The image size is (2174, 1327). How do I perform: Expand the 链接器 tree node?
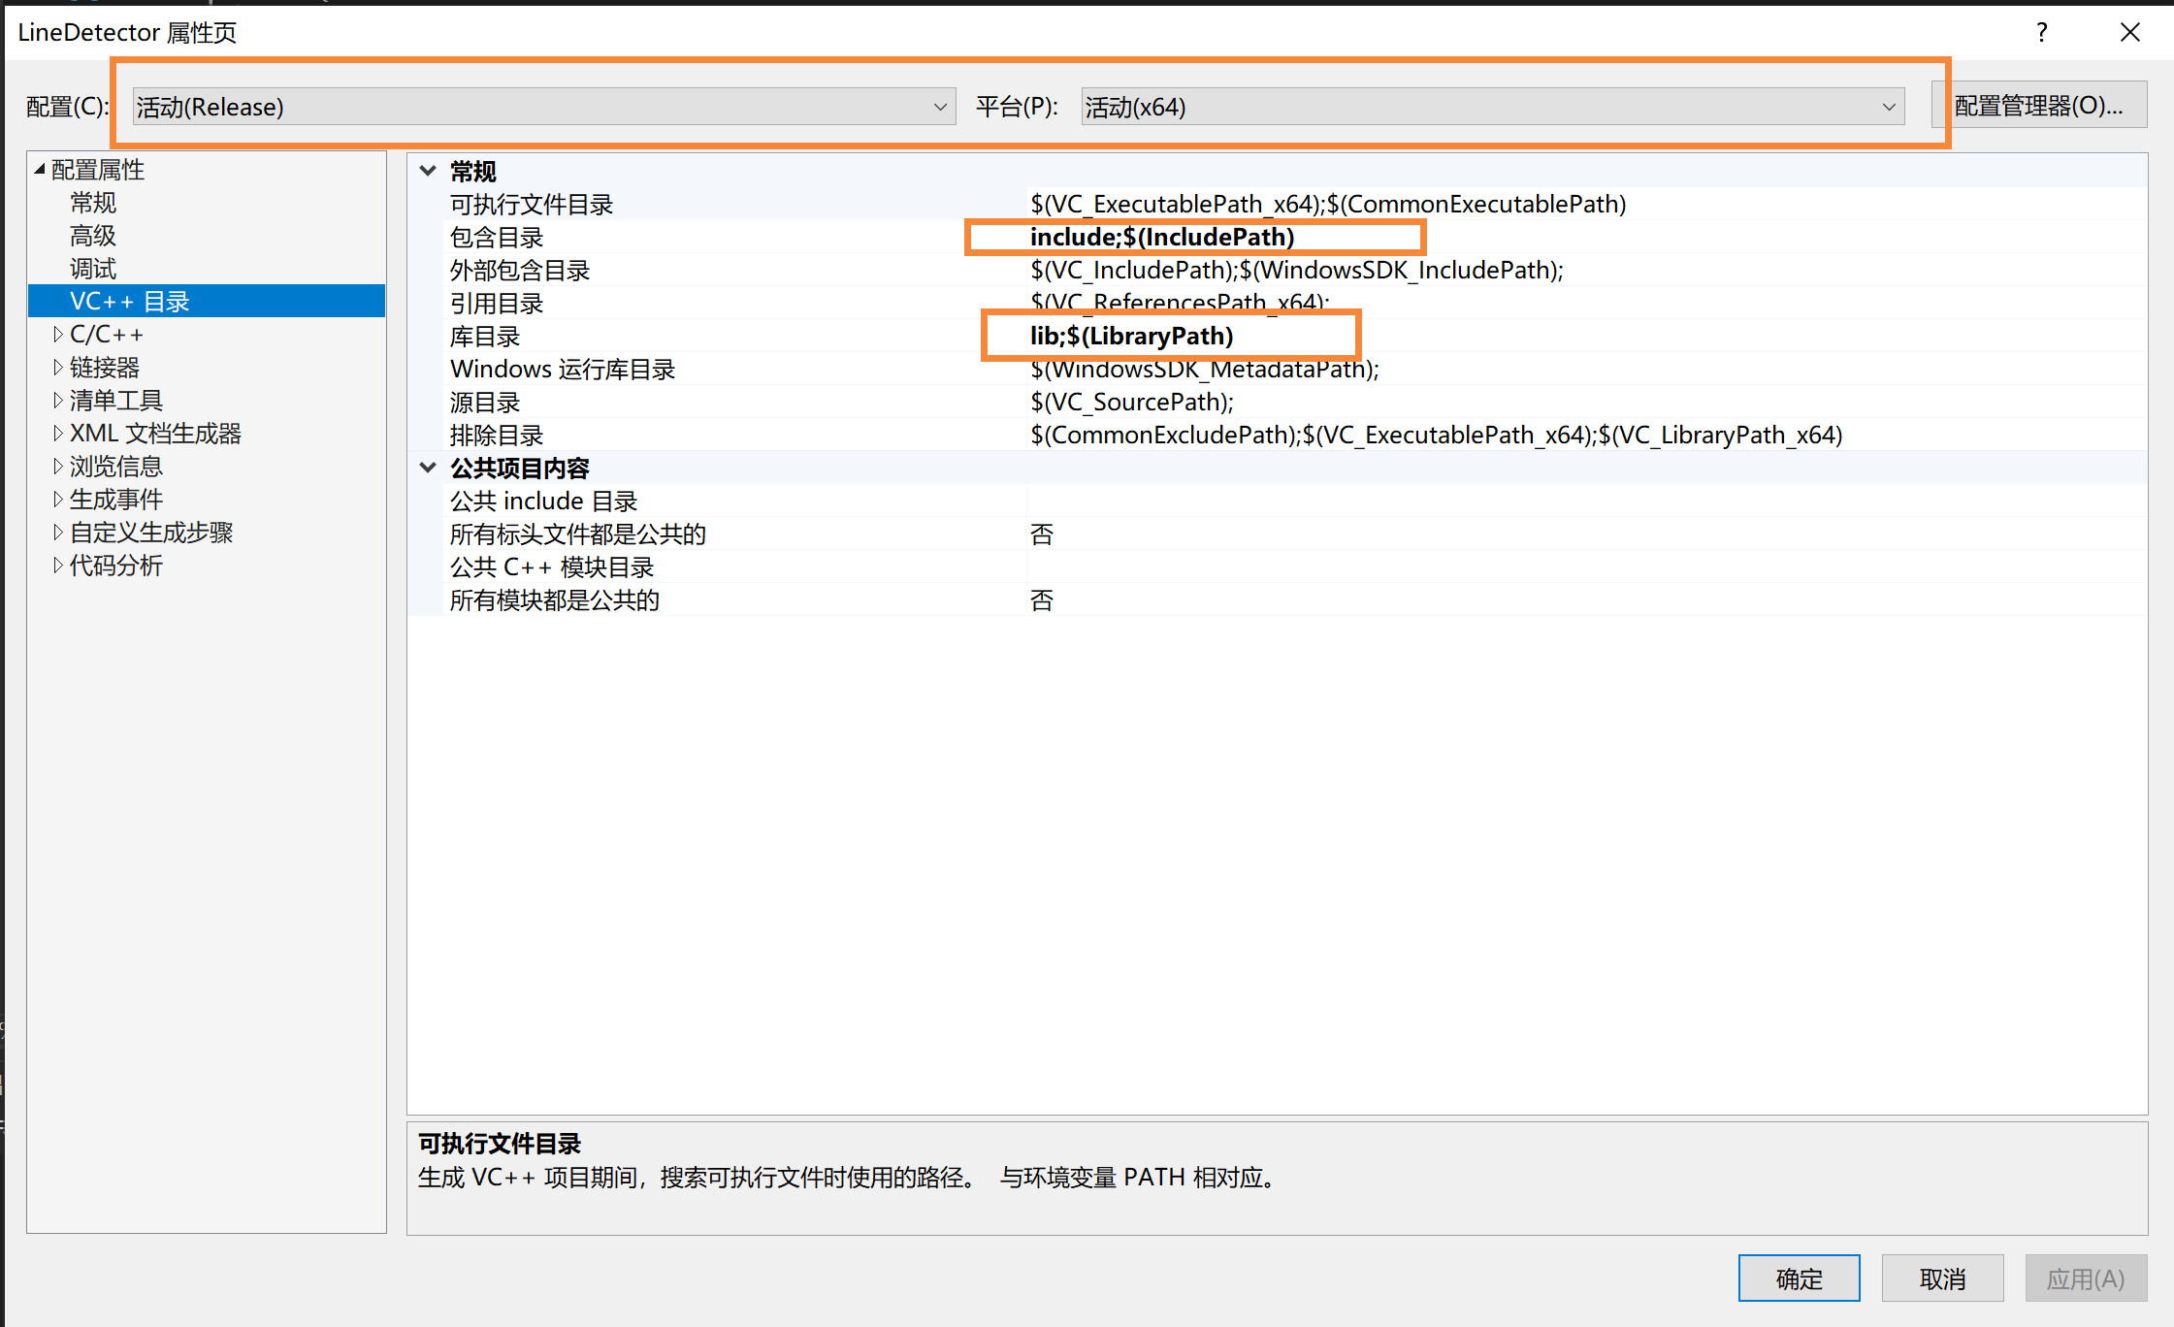(57, 368)
